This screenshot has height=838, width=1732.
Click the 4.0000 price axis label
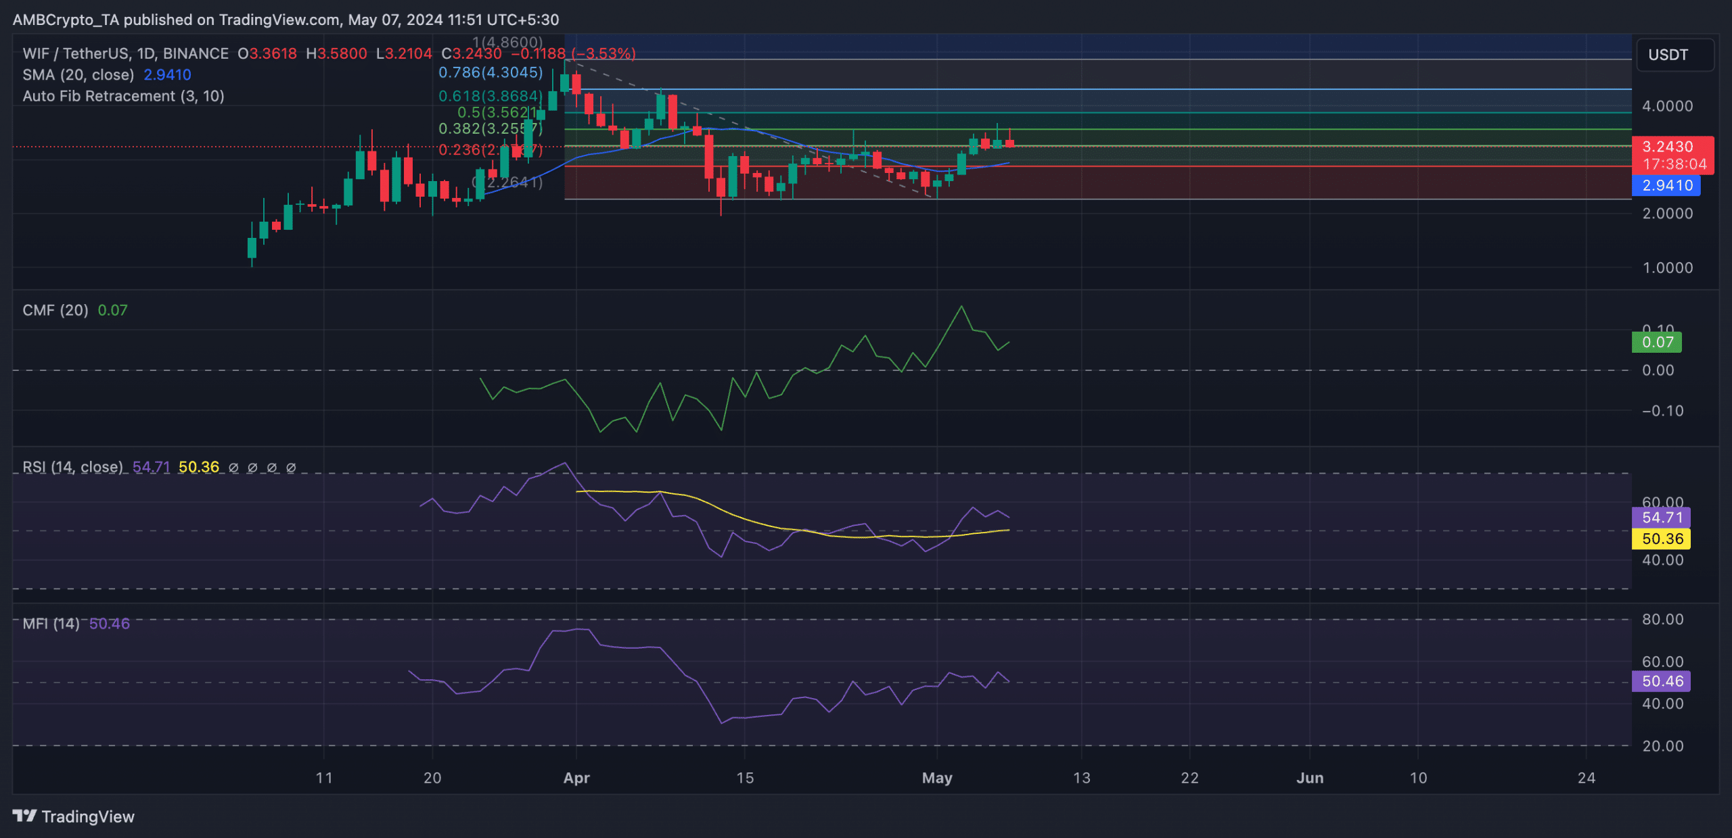pos(1668,106)
